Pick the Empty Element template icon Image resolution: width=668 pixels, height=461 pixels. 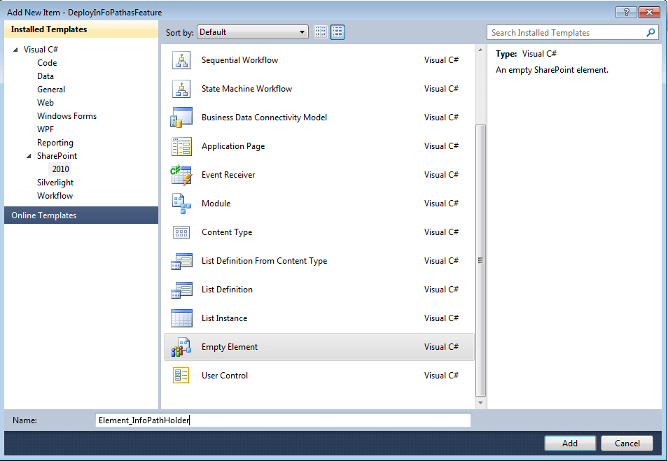click(x=181, y=347)
